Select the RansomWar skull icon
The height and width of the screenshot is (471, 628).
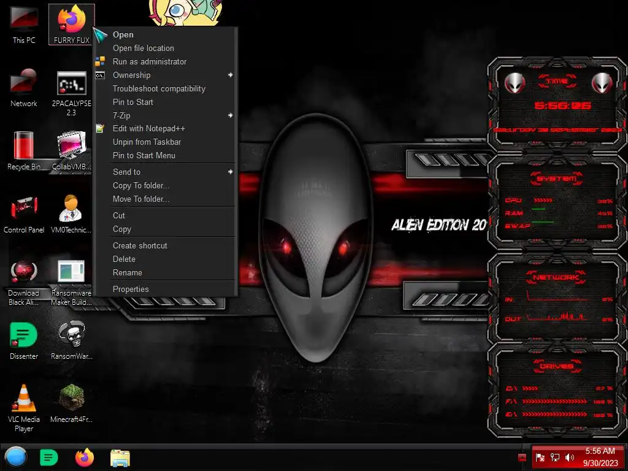(x=71, y=341)
